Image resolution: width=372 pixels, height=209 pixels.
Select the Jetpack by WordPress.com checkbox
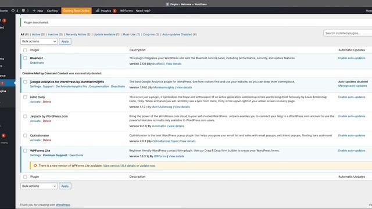25,116
